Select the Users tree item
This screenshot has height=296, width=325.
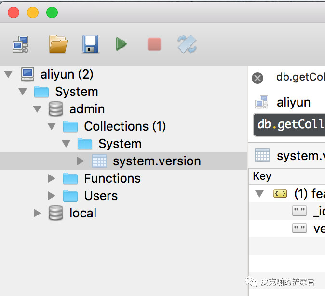coord(101,196)
